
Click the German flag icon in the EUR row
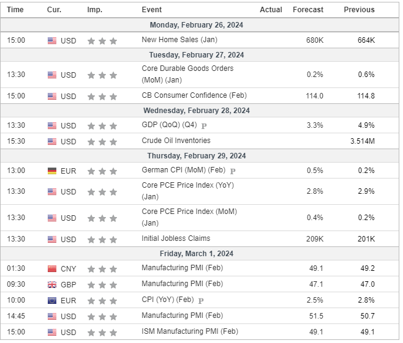tap(52, 171)
